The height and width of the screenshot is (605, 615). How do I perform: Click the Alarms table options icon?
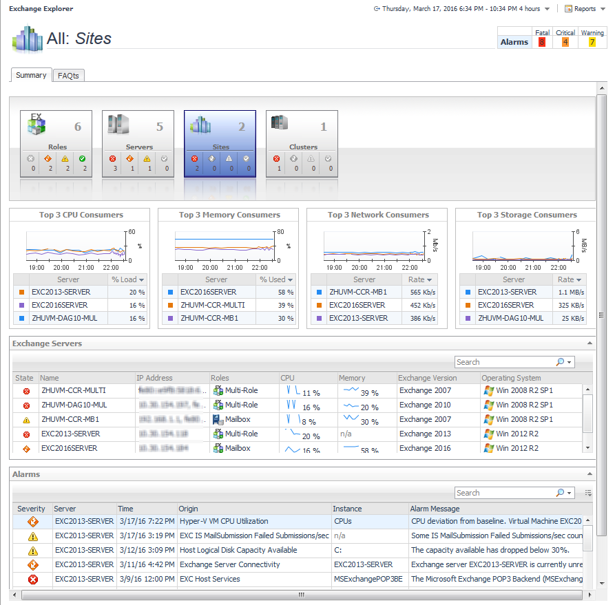(x=588, y=493)
